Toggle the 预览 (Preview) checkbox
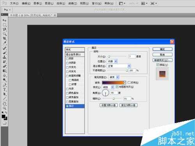Screen dimensions: 195x146 click(x=158, y=65)
